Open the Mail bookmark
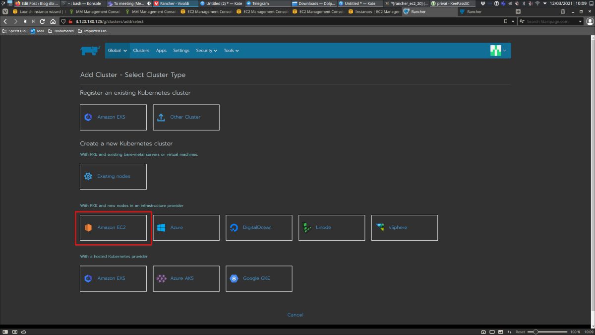This screenshot has height=335, width=595. (37, 31)
